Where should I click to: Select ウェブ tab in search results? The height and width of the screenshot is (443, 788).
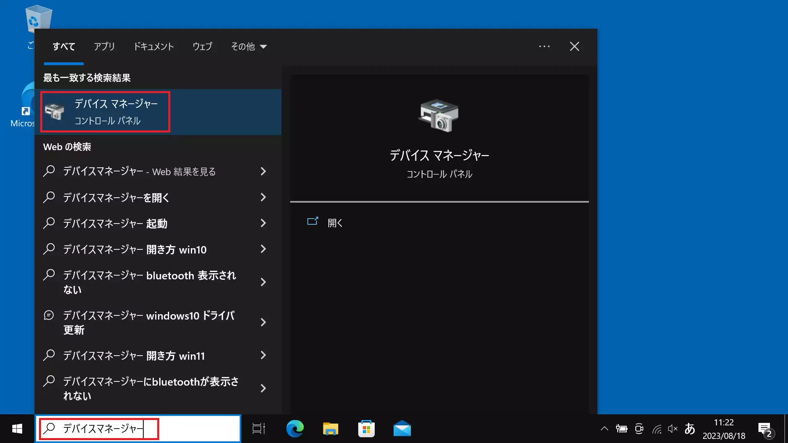click(x=202, y=46)
